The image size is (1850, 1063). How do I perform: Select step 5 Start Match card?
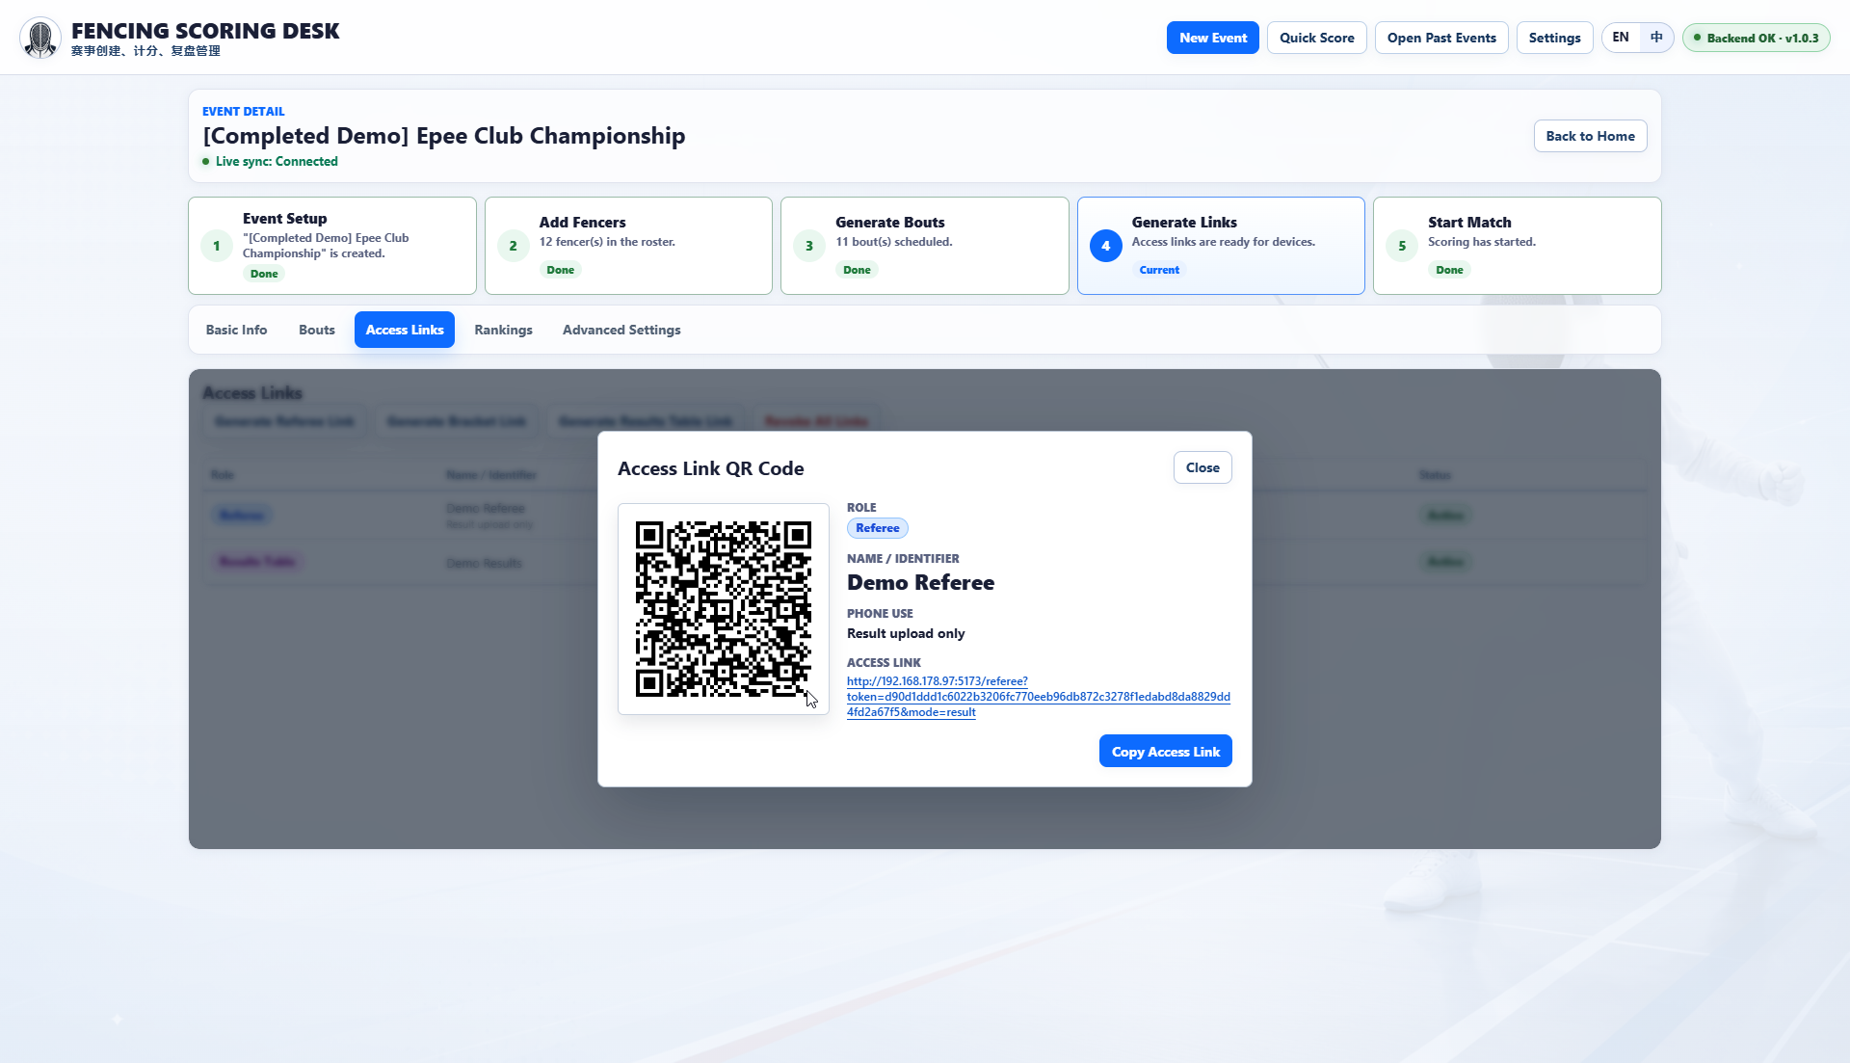[1517, 246]
